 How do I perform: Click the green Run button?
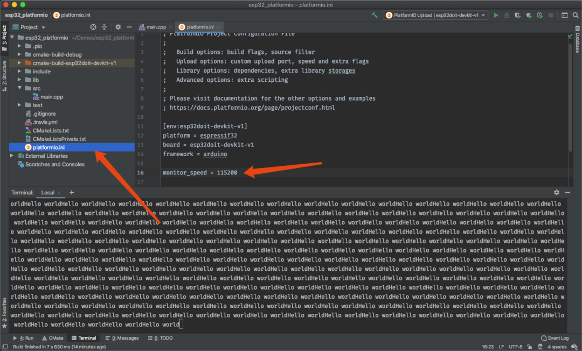pos(496,16)
